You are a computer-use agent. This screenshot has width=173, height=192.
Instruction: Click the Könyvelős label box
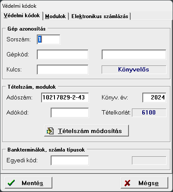pos(134,70)
